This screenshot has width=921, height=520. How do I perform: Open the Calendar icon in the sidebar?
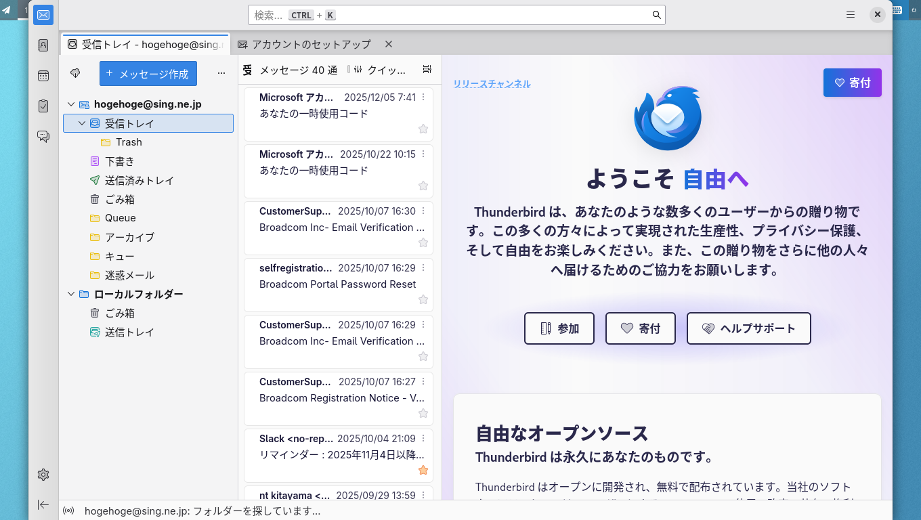pos(43,76)
